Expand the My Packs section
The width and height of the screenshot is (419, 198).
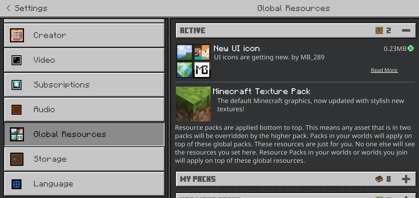click(x=406, y=179)
